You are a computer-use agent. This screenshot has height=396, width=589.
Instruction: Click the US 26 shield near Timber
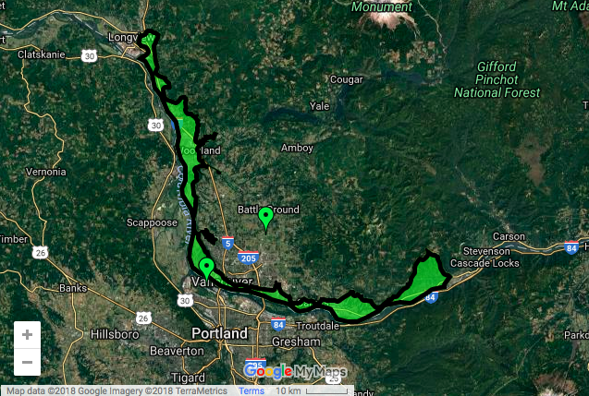[x=40, y=252]
